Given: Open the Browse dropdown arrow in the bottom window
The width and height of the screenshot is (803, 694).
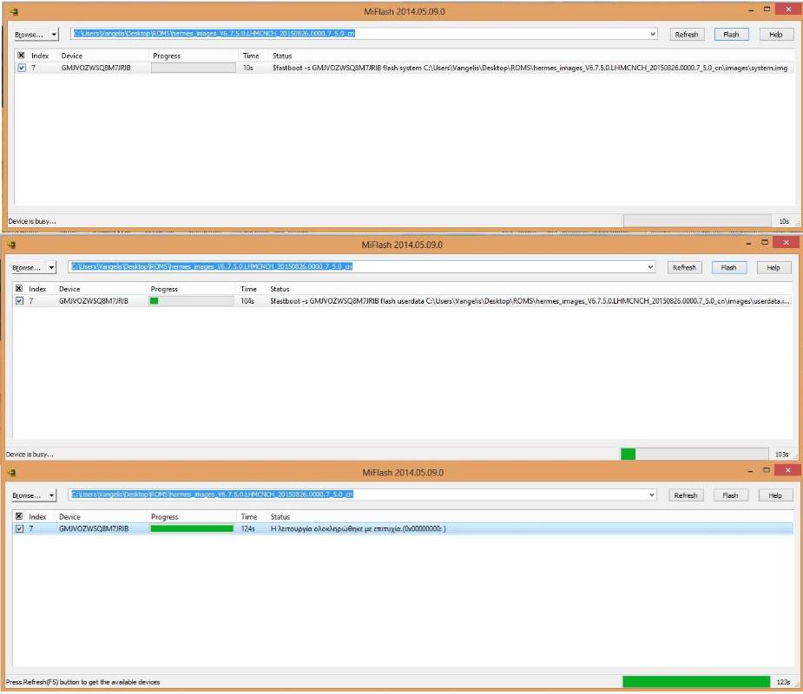Looking at the screenshot, I should pyautogui.click(x=52, y=495).
